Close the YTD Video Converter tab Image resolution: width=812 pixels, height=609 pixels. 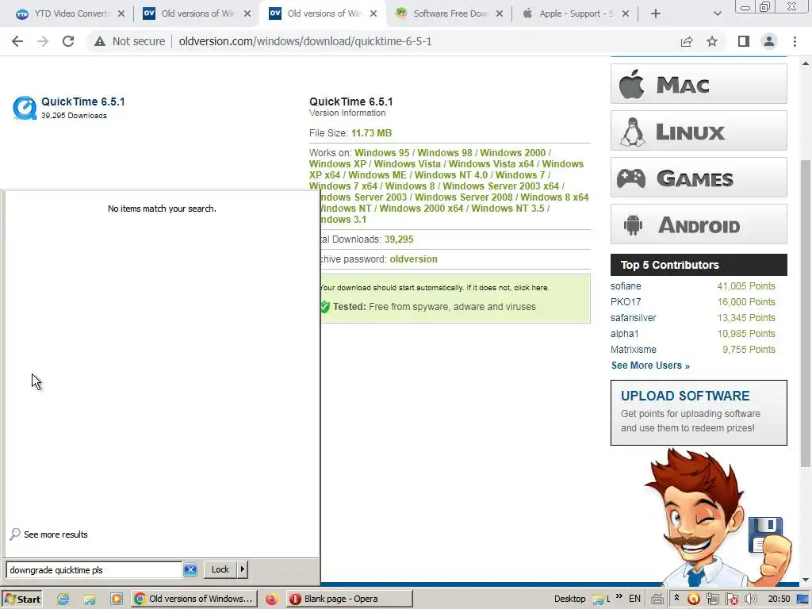tap(121, 13)
